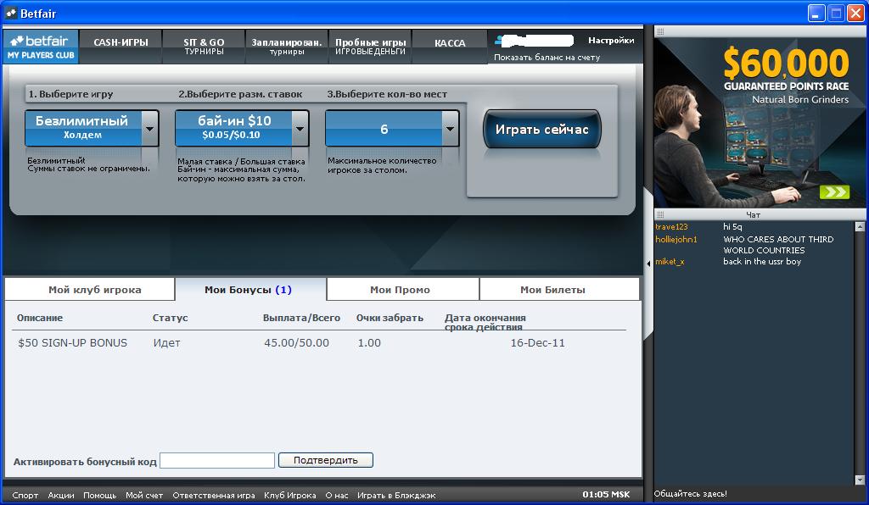The width and height of the screenshot is (869, 505).
Task: Click the Подтвердить button
Action: coord(326,460)
